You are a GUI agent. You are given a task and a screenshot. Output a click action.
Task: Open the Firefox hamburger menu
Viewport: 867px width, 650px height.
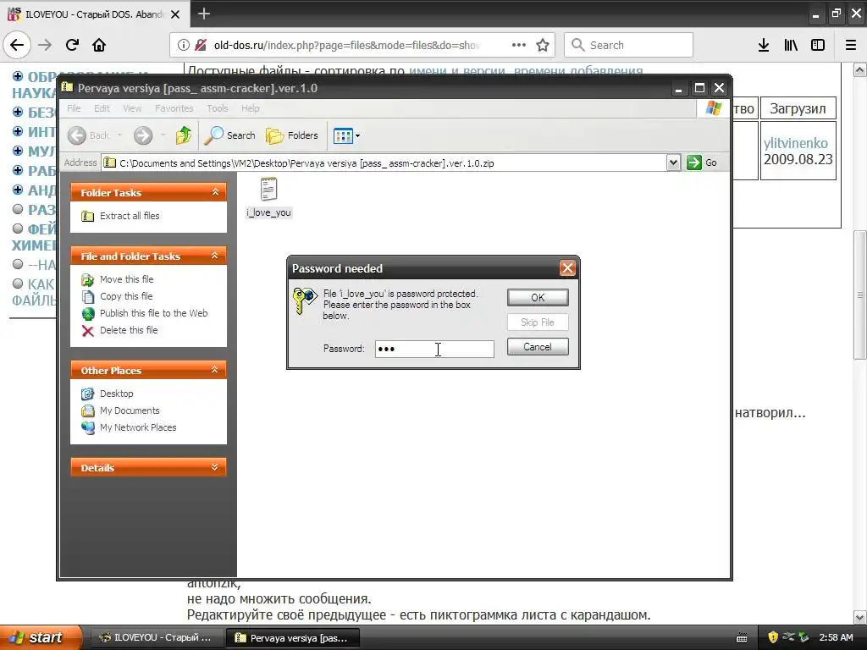[851, 46]
